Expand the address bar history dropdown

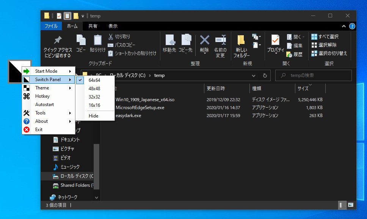coord(254,75)
